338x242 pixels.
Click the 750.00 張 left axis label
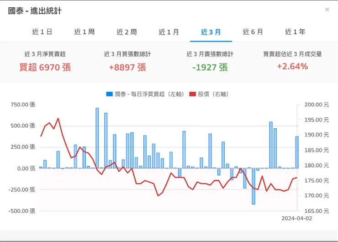tap(23, 105)
